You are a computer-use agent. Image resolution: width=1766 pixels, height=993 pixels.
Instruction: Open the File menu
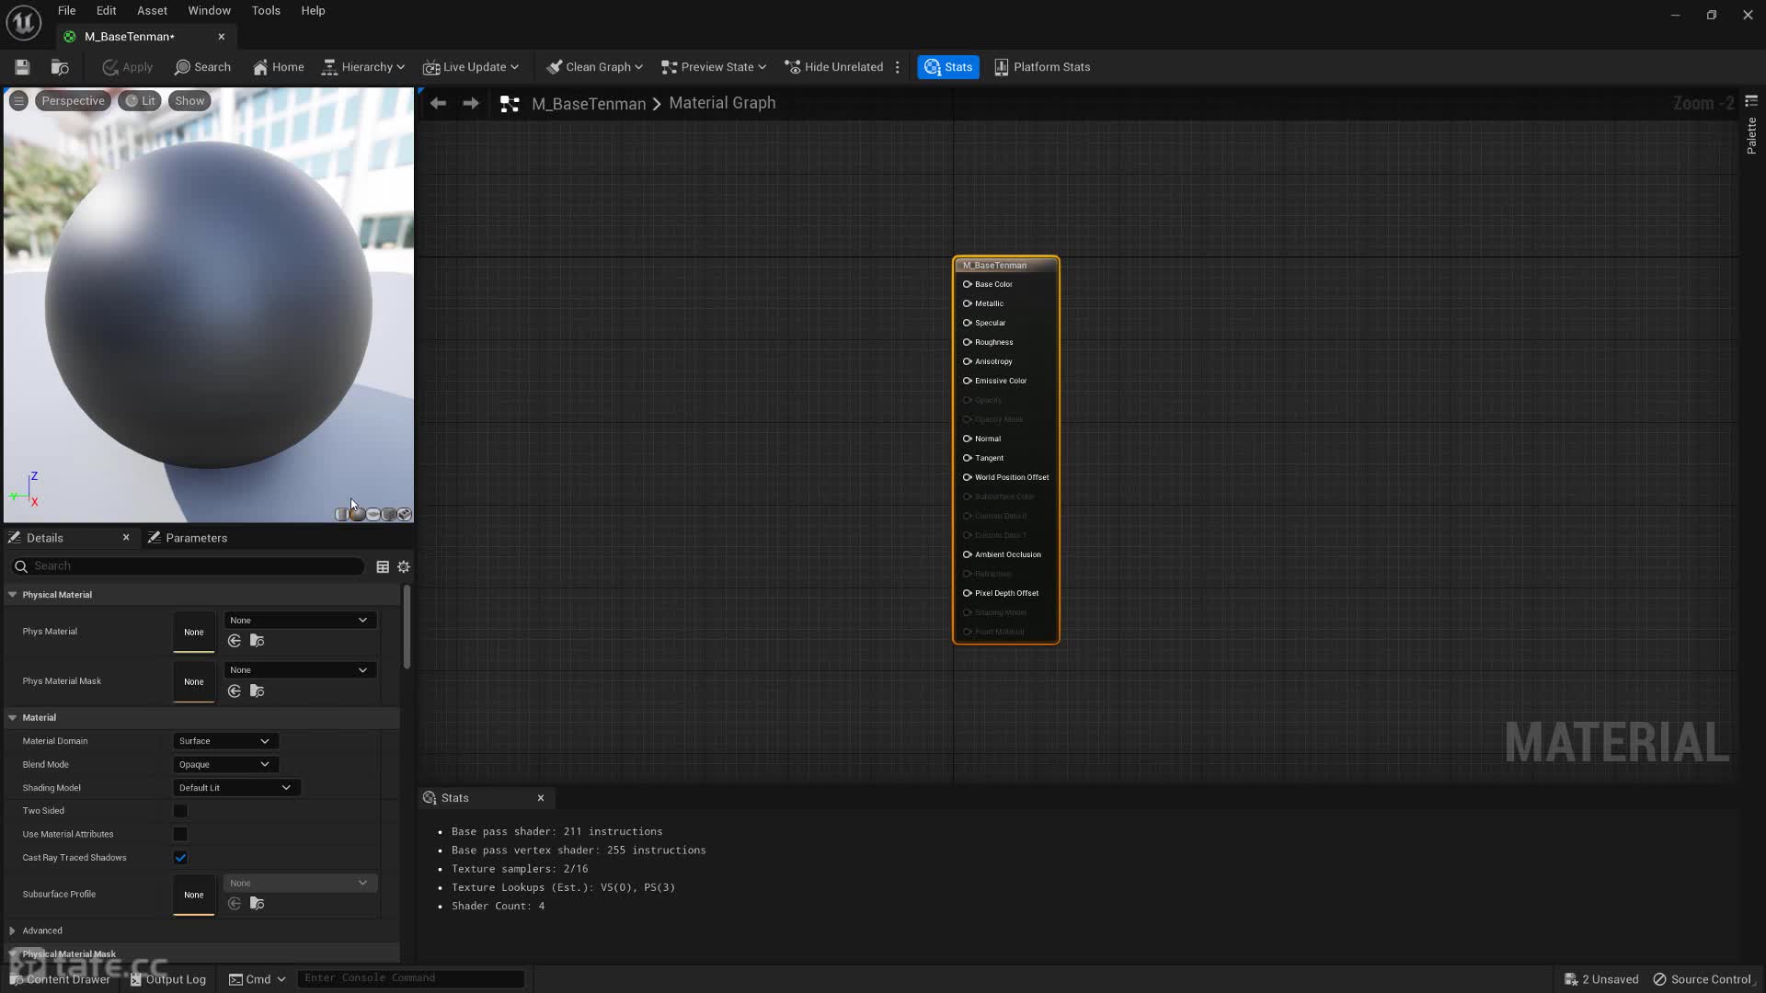67,11
